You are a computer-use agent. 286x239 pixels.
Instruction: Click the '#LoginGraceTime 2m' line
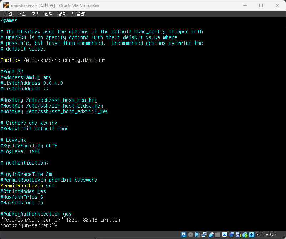(x=26, y=174)
